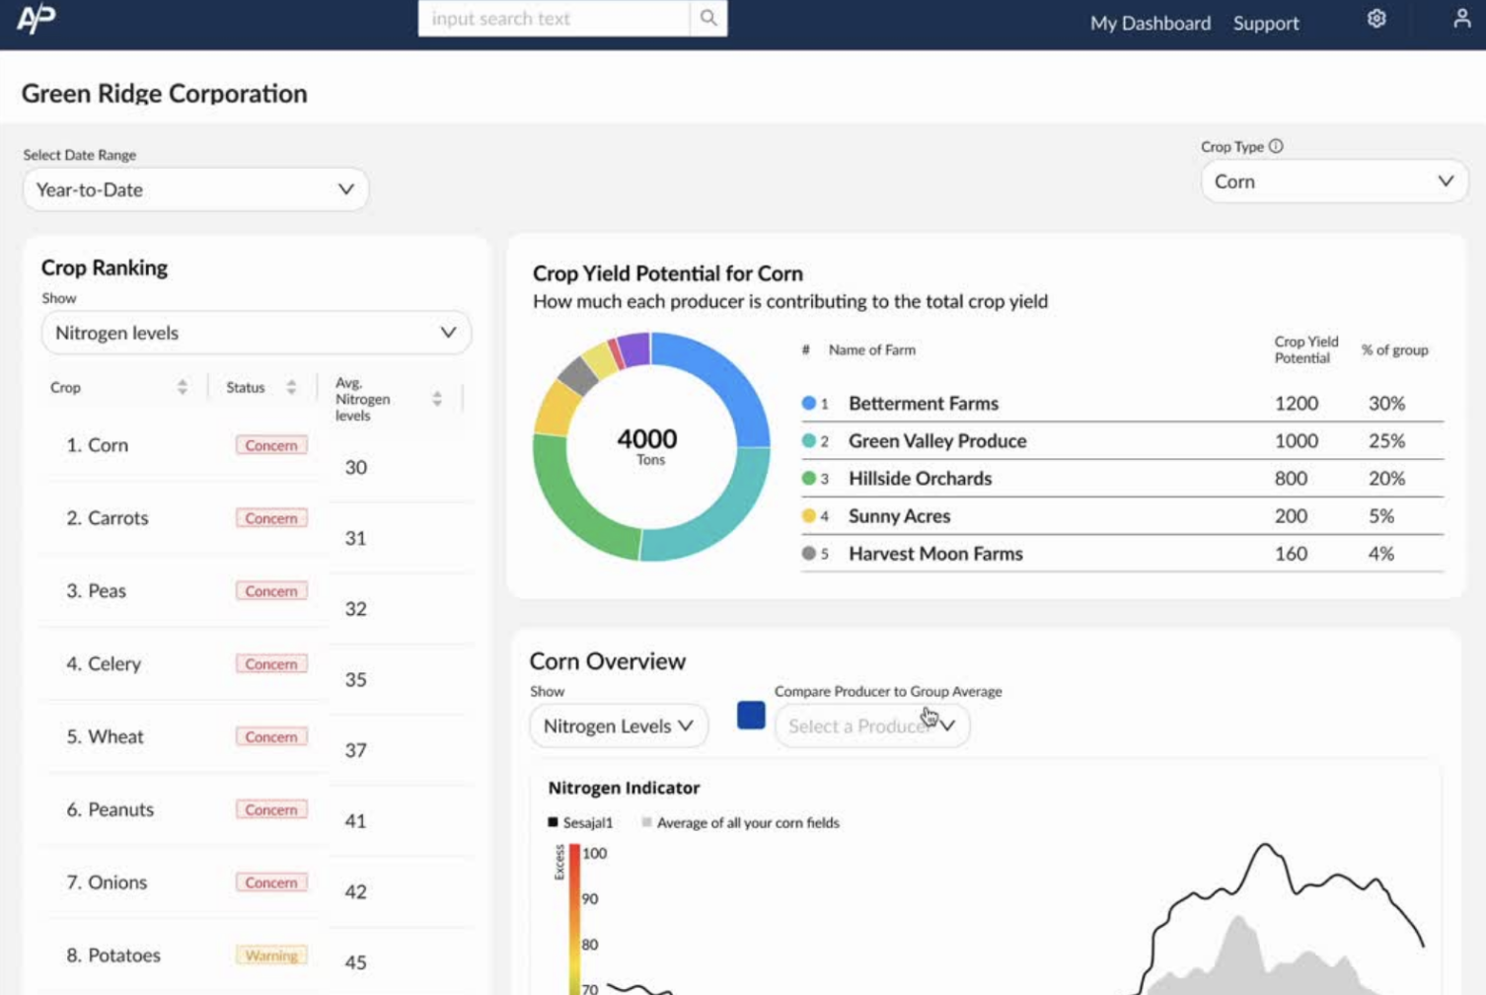Open the user profile icon
Image resolution: width=1486 pixels, height=995 pixels.
coord(1461,19)
